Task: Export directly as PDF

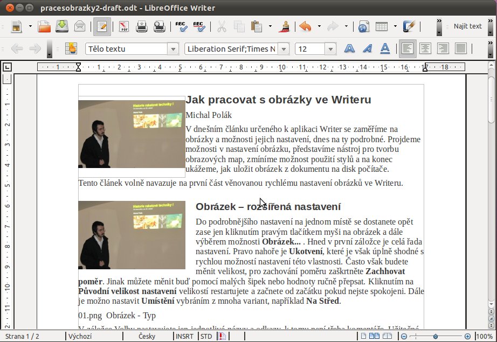Action: coord(124,26)
